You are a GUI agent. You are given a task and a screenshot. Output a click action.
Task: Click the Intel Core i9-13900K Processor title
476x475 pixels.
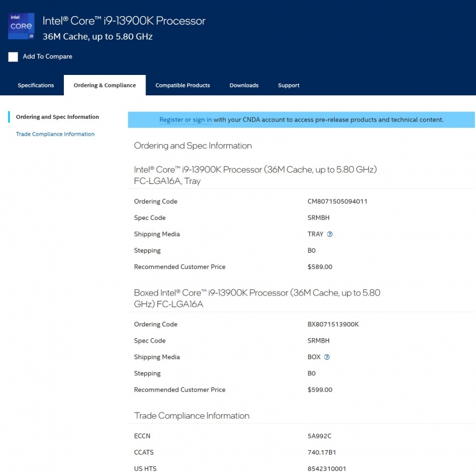(x=124, y=21)
